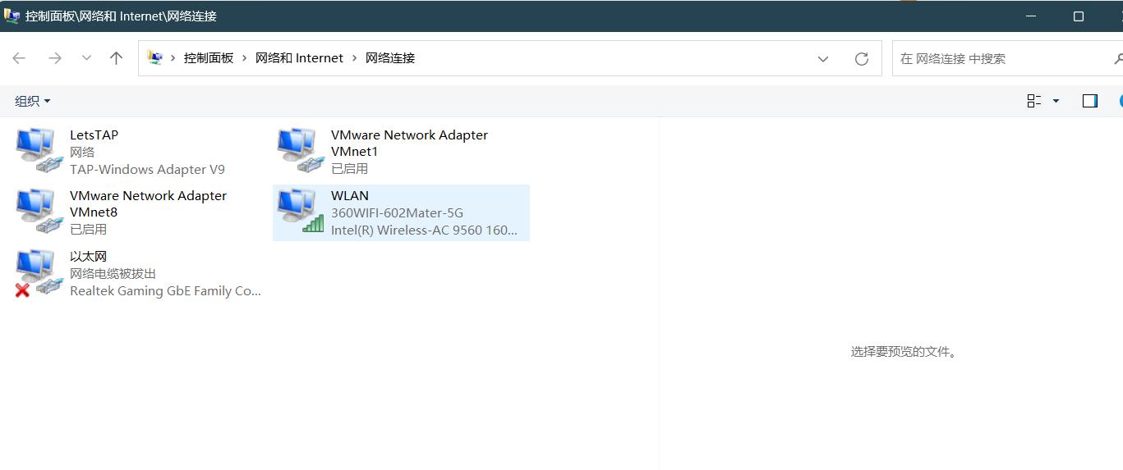Image resolution: width=1123 pixels, height=470 pixels.
Task: Click the address bar location icon
Action: [x=154, y=57]
